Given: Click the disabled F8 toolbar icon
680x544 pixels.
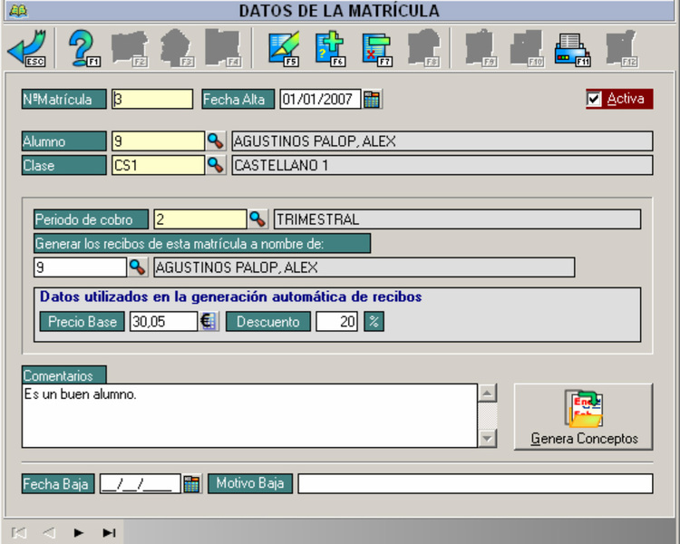Looking at the screenshot, I should pyautogui.click(x=424, y=48).
